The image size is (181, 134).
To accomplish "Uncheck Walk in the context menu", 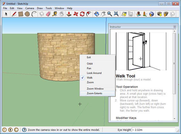I will [90, 78].
